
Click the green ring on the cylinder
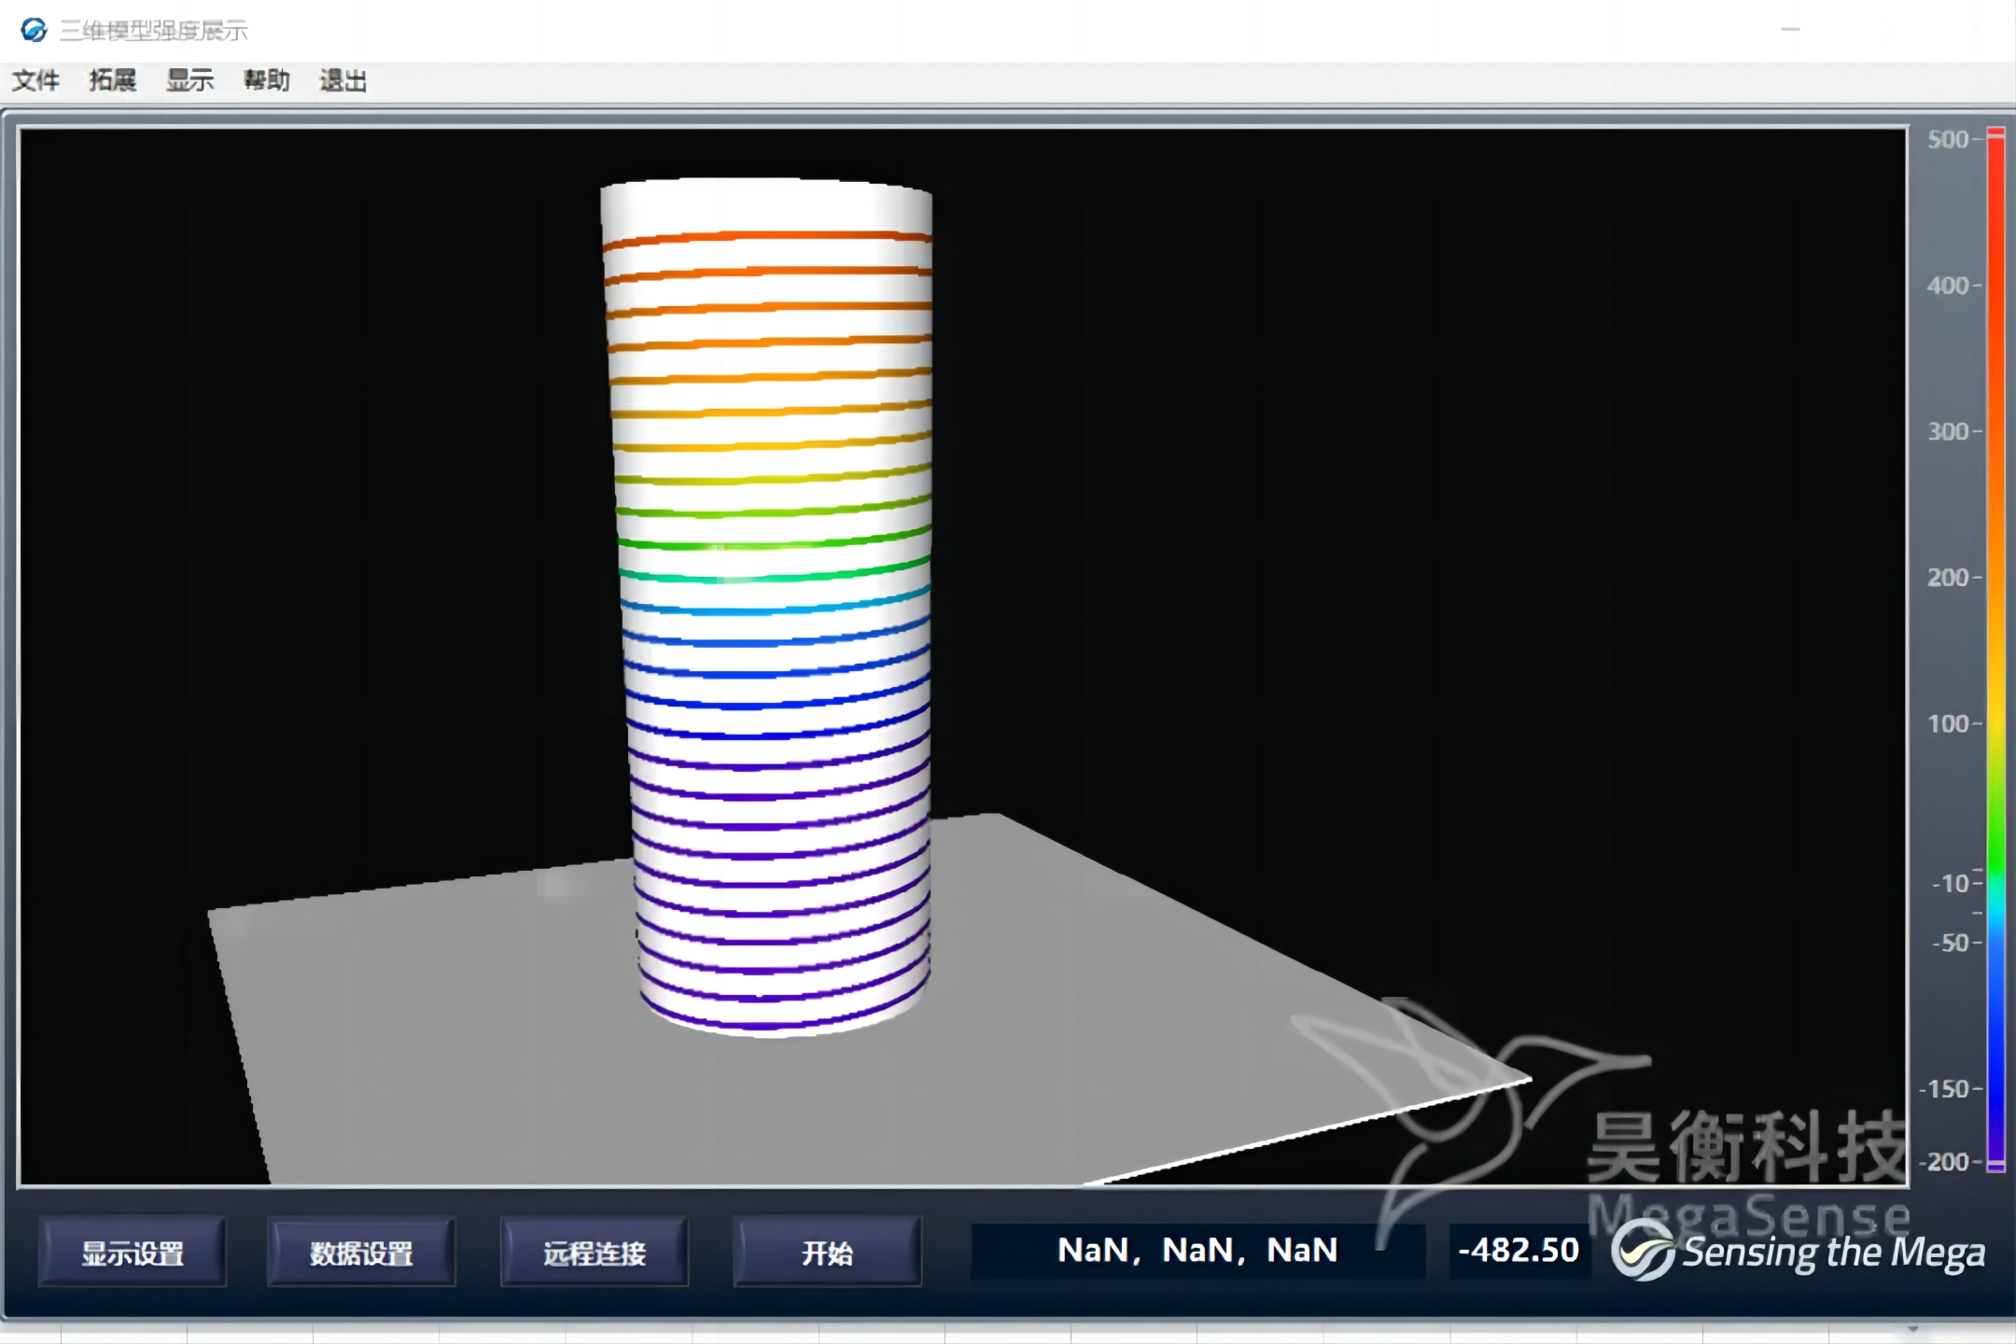[x=774, y=544]
